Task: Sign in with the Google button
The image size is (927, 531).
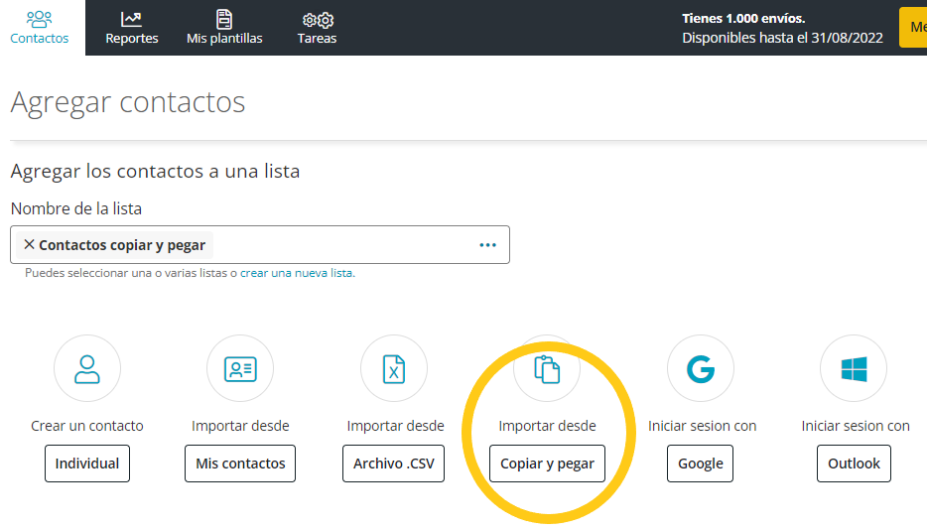Action: point(701,464)
